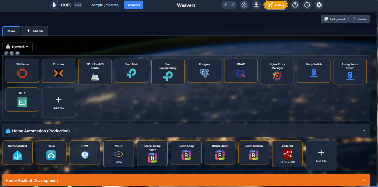Click the Add Tab button
This screenshot has width=378, height=187.
[x=35, y=31]
